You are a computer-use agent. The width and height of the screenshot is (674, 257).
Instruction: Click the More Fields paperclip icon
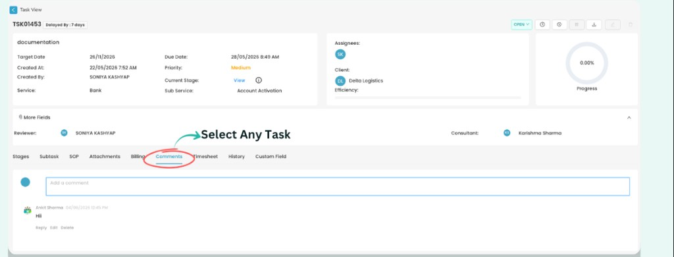point(20,117)
